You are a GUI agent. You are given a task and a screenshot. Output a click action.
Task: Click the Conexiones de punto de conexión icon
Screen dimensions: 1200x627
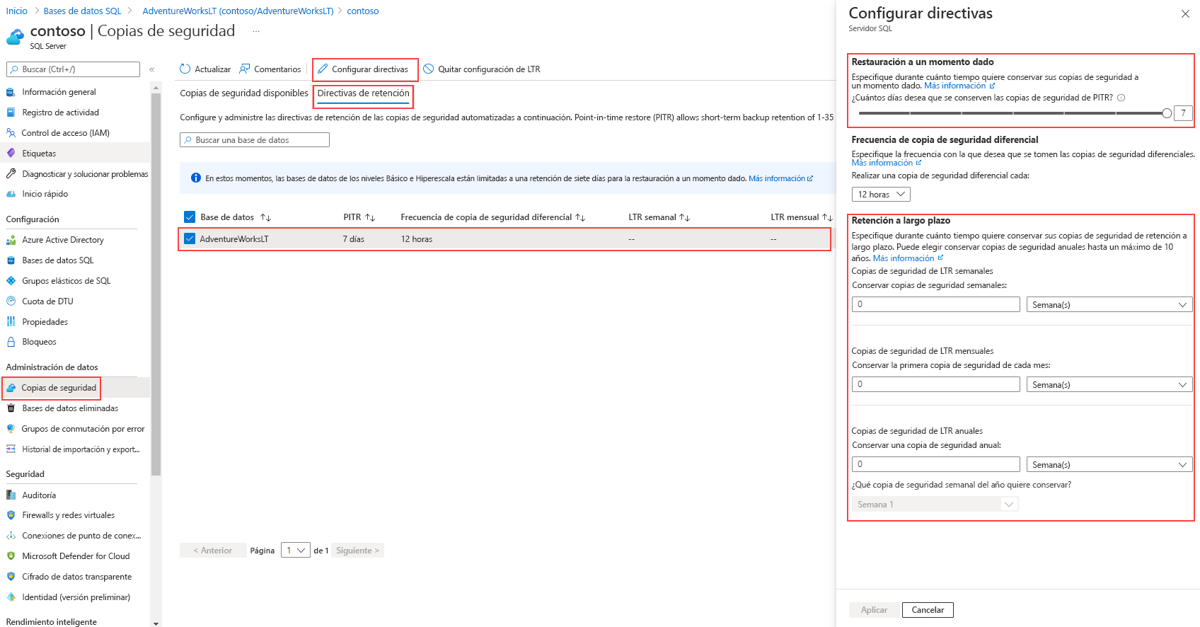11,536
